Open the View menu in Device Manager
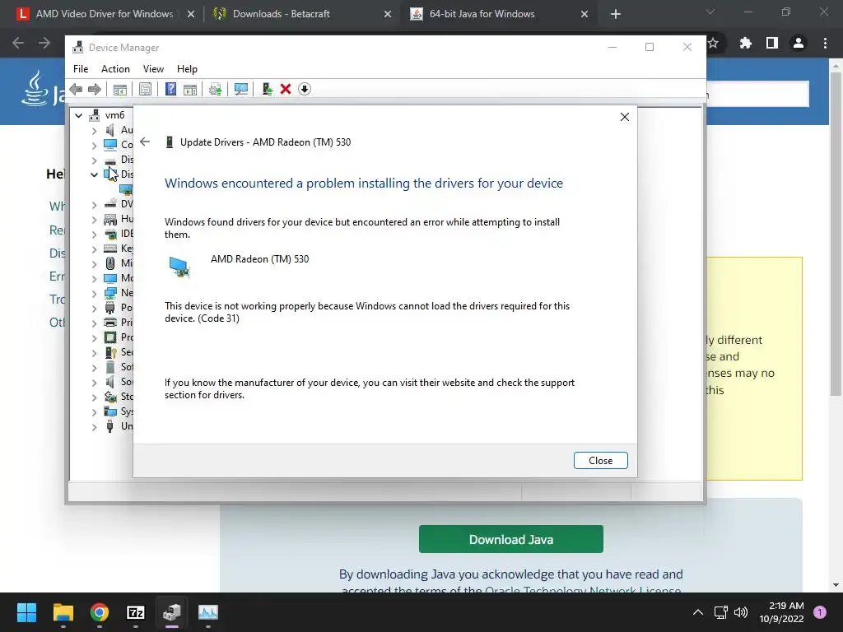 point(153,69)
